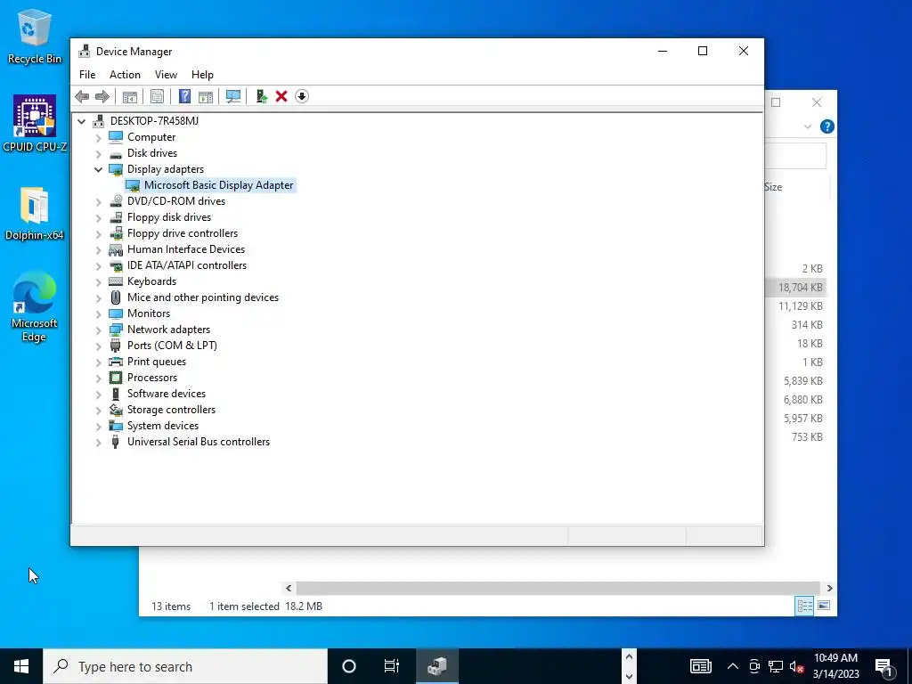Click the Device Manager taskbar app icon
The image size is (912, 684).
tap(437, 666)
